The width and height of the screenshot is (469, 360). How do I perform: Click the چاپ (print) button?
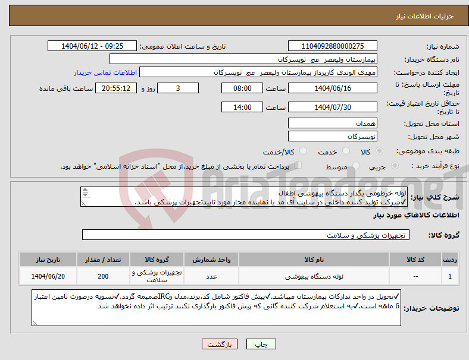(x=261, y=344)
